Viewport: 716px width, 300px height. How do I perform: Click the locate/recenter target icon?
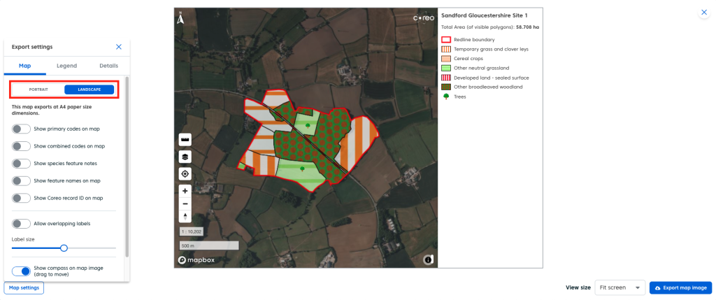point(185,174)
